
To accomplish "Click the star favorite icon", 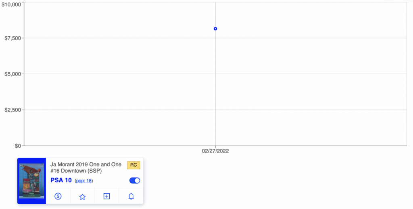I will [x=82, y=196].
